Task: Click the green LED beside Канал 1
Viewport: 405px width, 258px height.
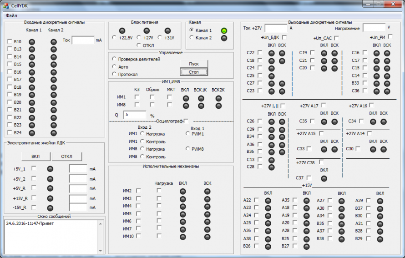Action: [224, 30]
